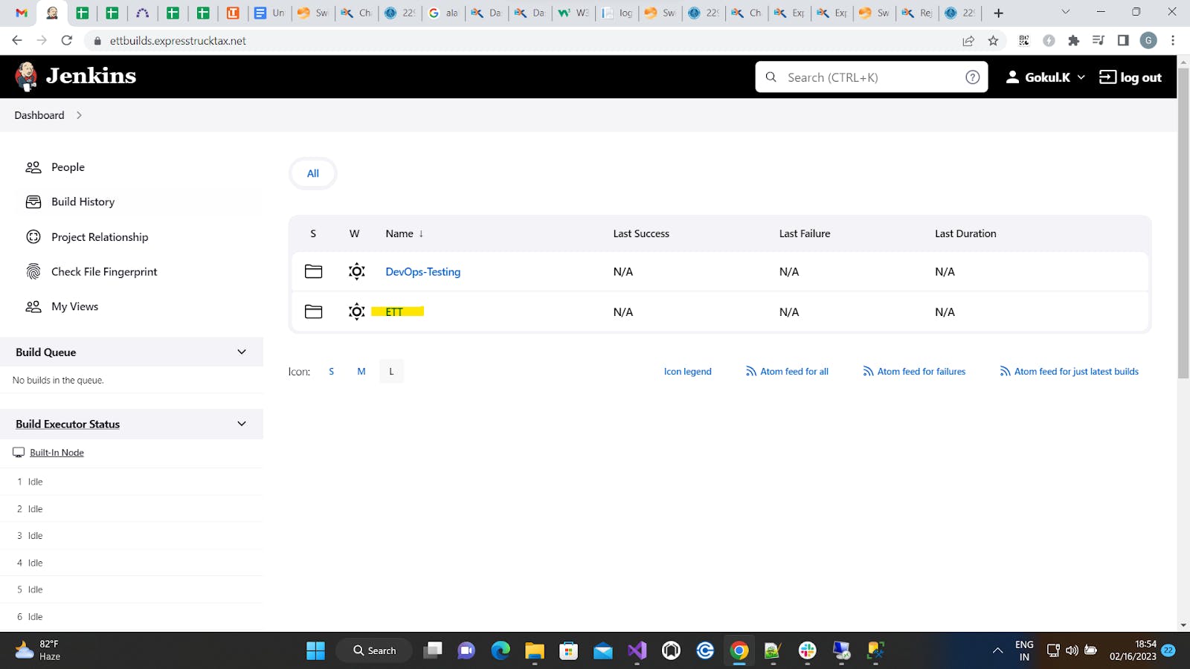Click the vertical page scrollbar
The height and width of the screenshot is (669, 1190).
click(1183, 223)
